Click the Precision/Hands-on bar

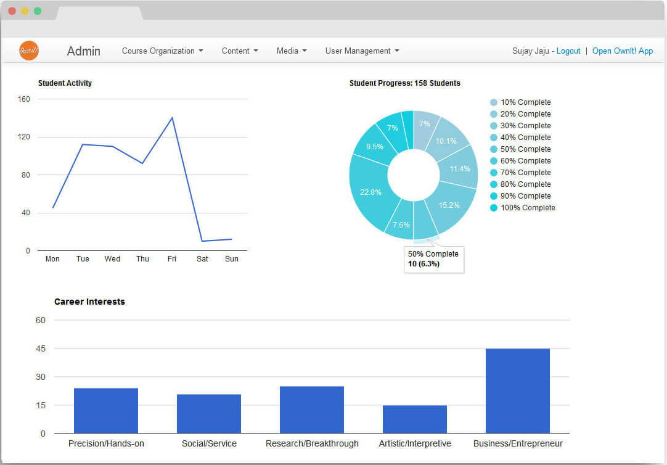106,411
